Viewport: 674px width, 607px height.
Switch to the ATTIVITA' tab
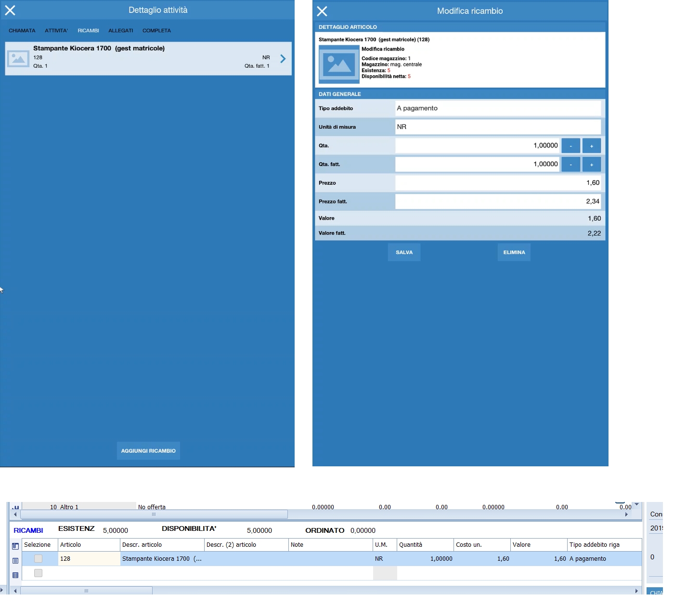tap(56, 31)
